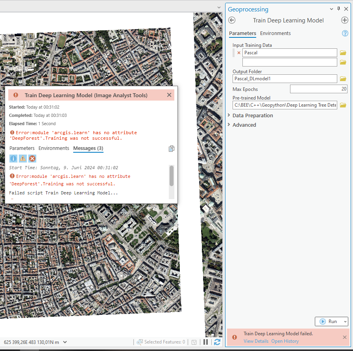Image resolution: width=353 pixels, height=351 pixels.
Task: Open a new tool with the plus icon
Action: [345, 20]
